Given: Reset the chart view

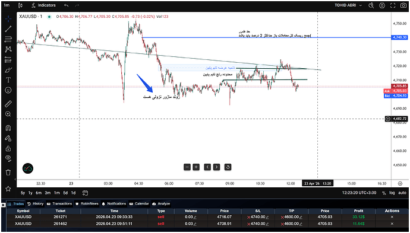Looking at the screenshot, I should pos(228,167).
